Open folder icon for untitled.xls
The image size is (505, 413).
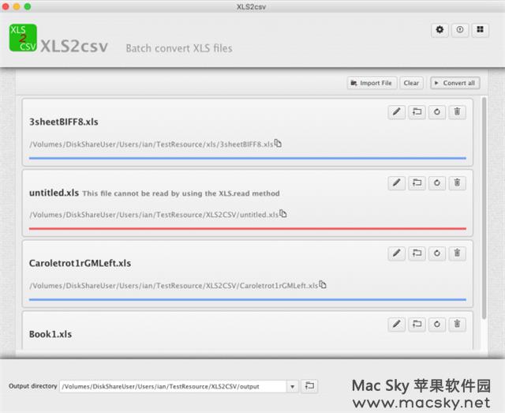417,183
